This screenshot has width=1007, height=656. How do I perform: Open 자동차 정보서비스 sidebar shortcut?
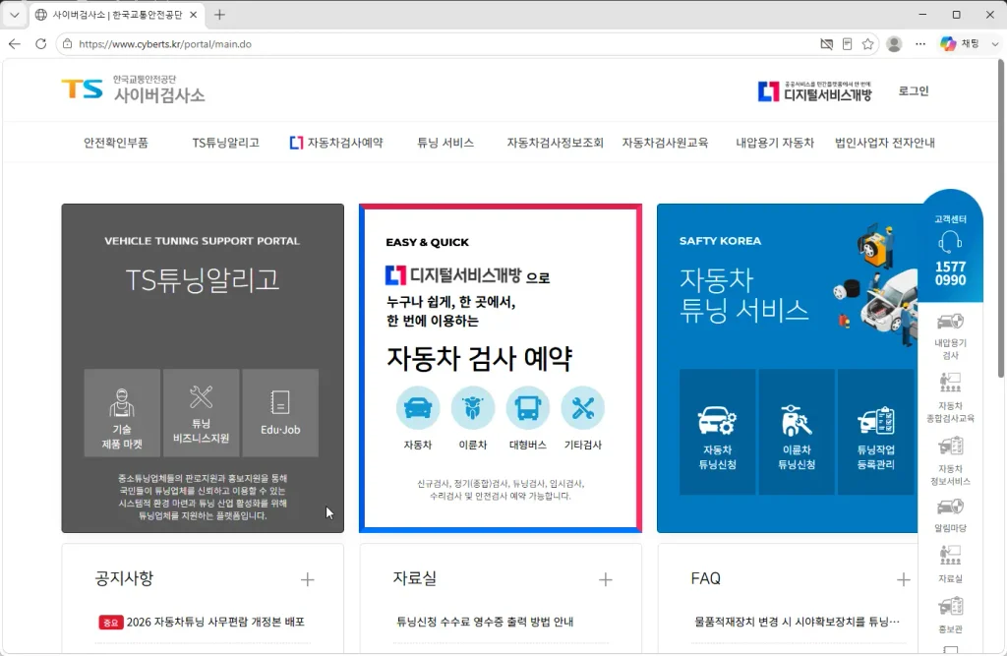(x=950, y=460)
